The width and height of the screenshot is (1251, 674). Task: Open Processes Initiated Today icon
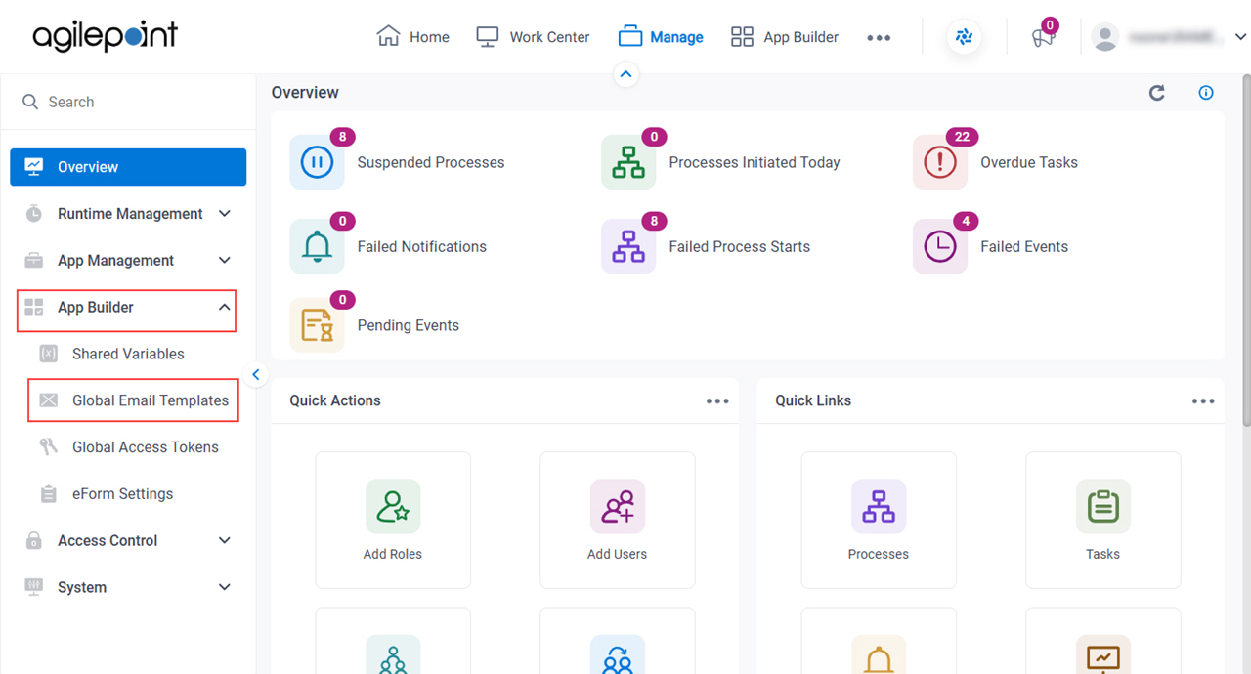[628, 162]
